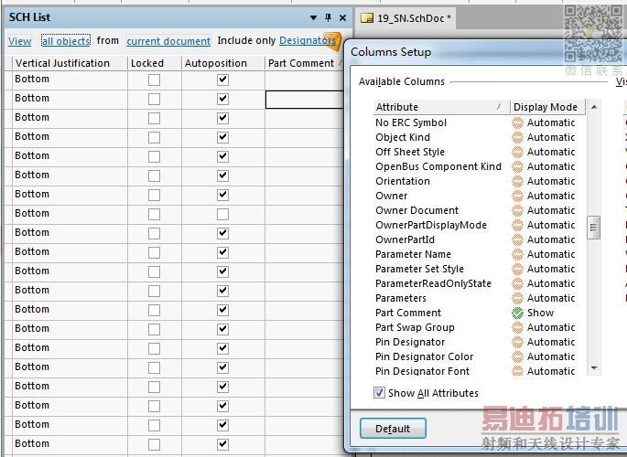Untick the Autoposition checkbox in the first row
This screenshot has height=457, width=627.
(222, 80)
